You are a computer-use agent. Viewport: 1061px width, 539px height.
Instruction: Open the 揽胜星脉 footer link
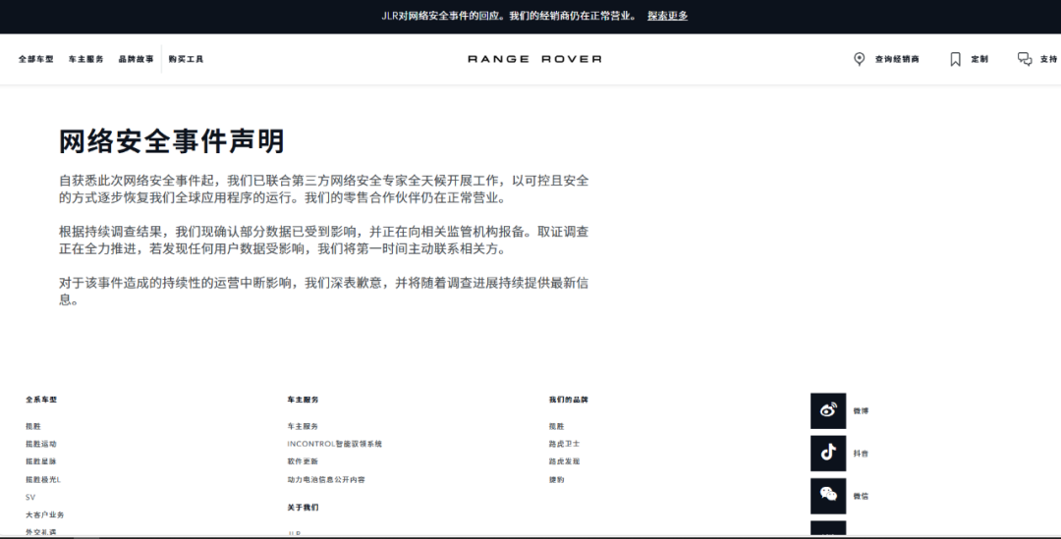(41, 461)
